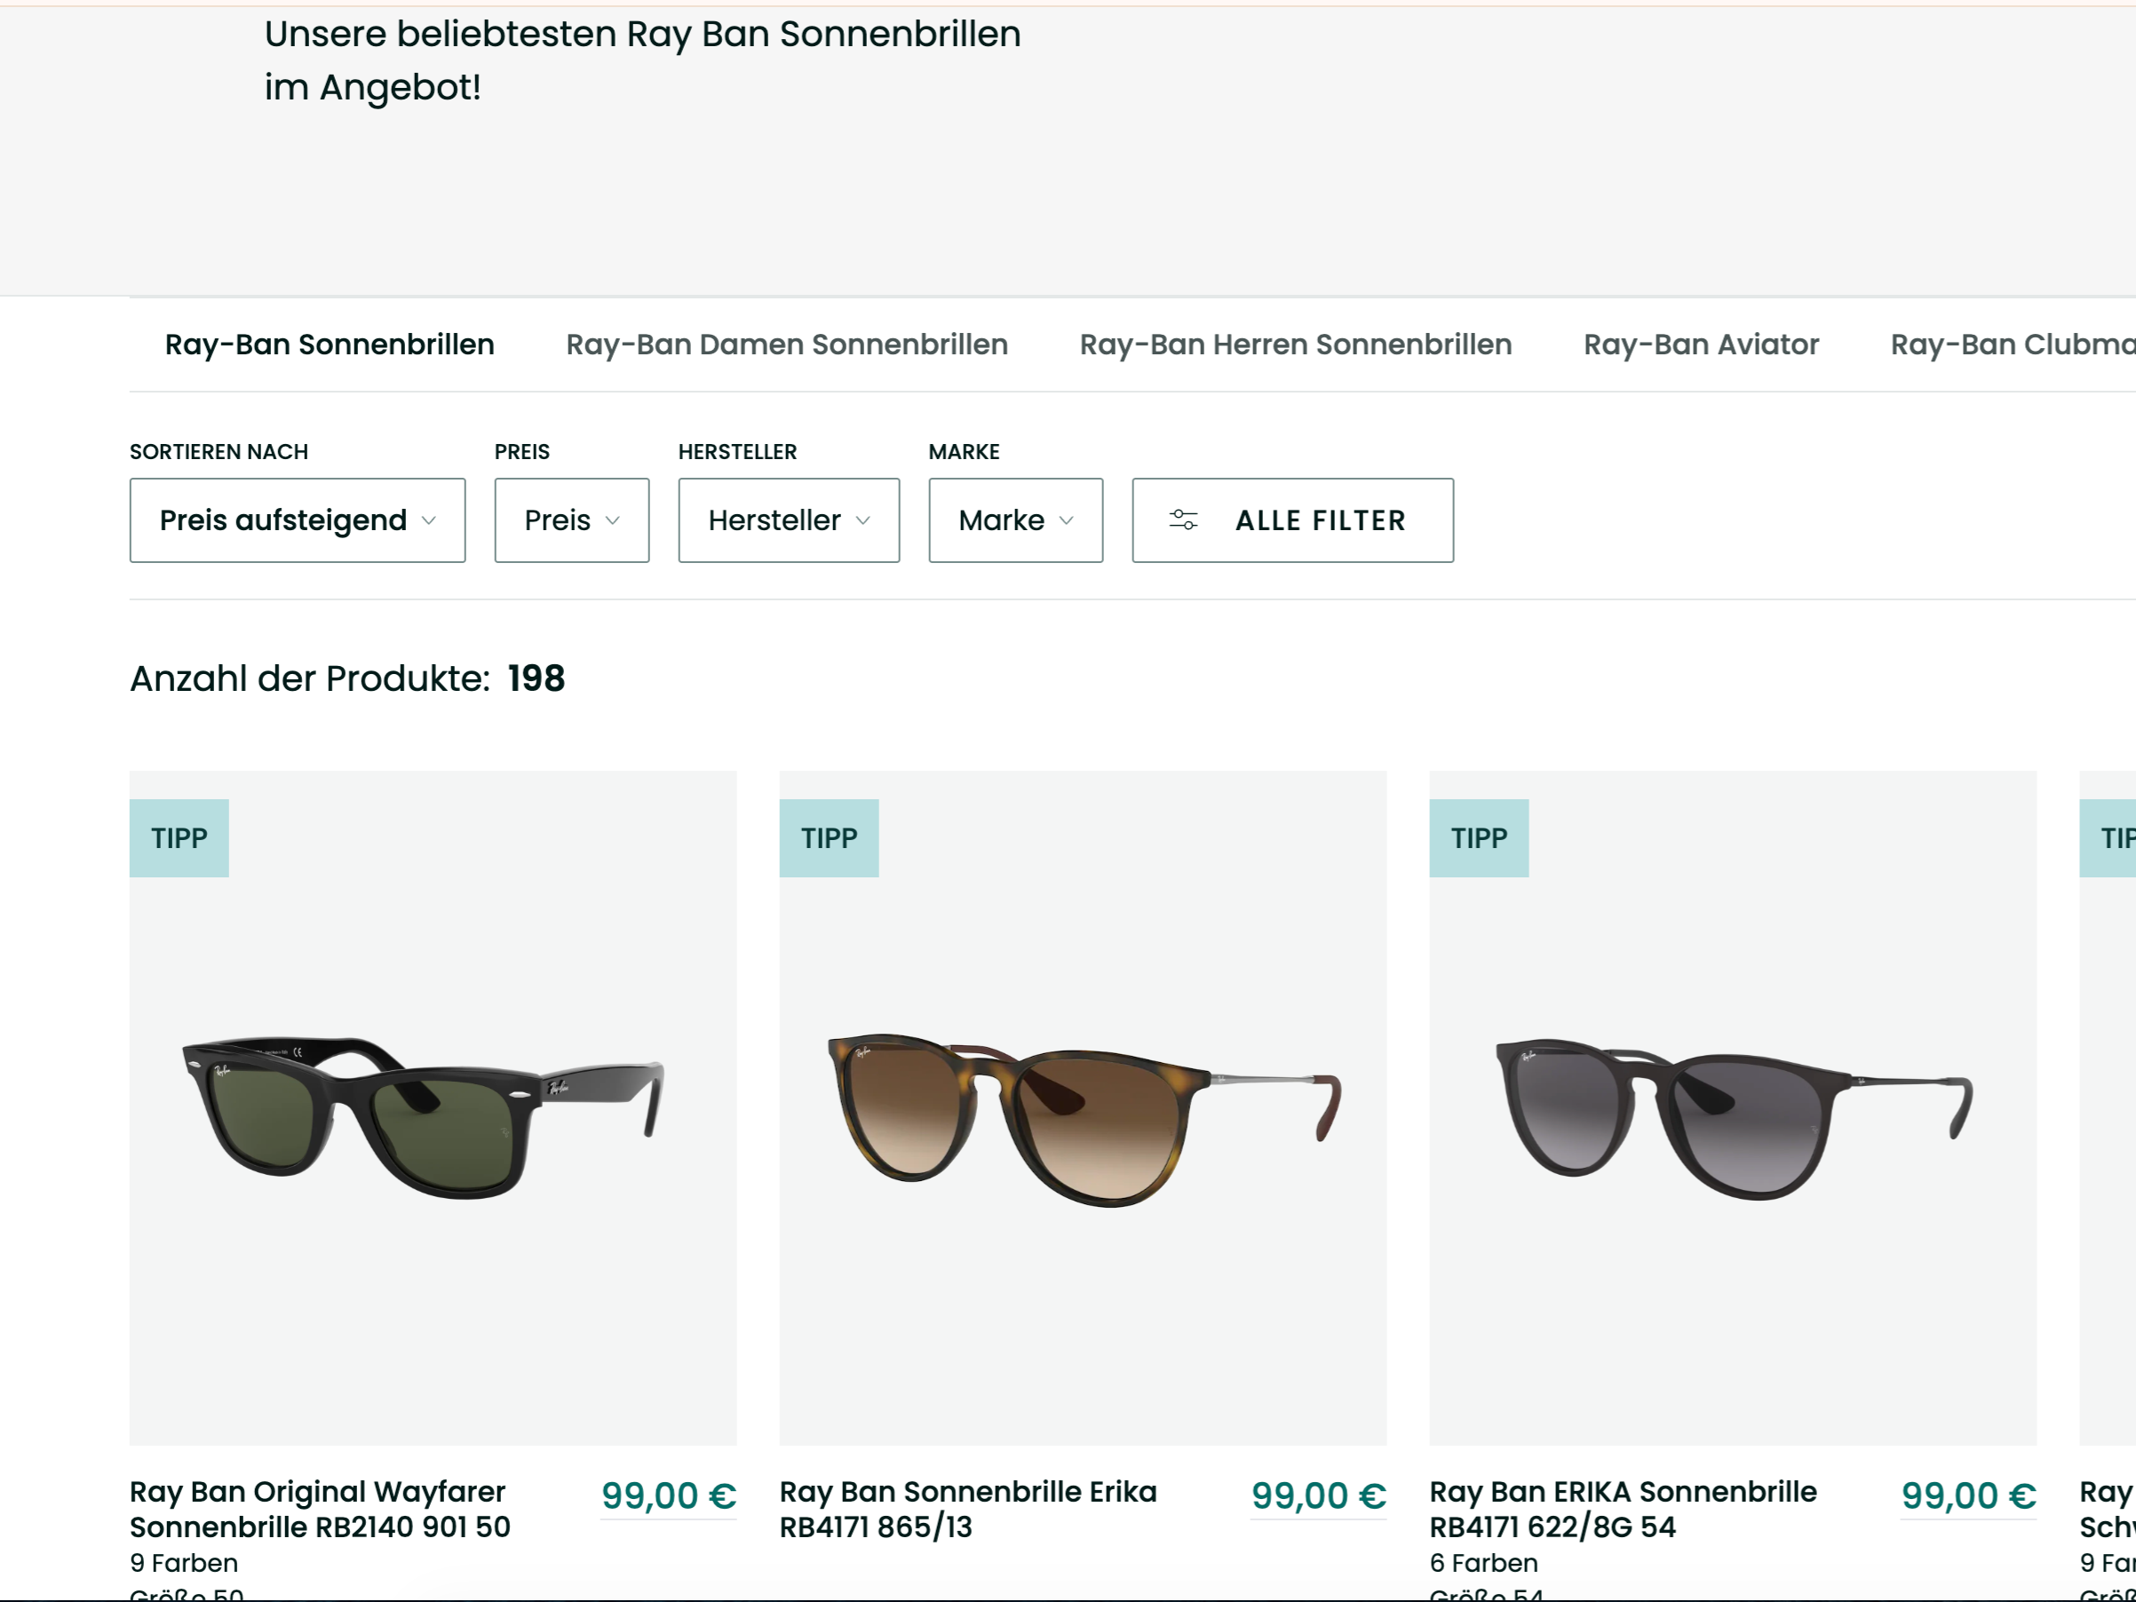The width and height of the screenshot is (2136, 1602).
Task: Click the filter sliders icon in Alle Filter
Action: pyautogui.click(x=1183, y=520)
